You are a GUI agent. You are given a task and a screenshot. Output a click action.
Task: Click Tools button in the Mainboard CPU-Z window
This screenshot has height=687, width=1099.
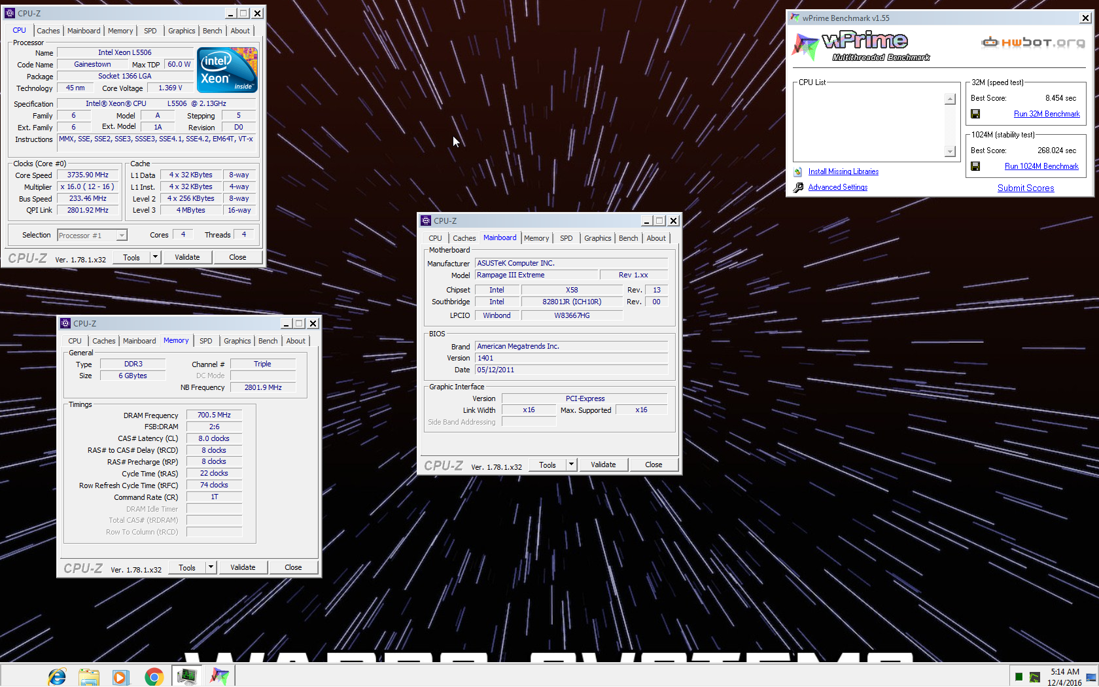pyautogui.click(x=548, y=465)
